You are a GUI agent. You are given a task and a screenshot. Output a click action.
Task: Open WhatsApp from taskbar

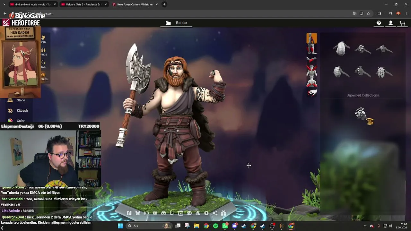(x=225, y=226)
